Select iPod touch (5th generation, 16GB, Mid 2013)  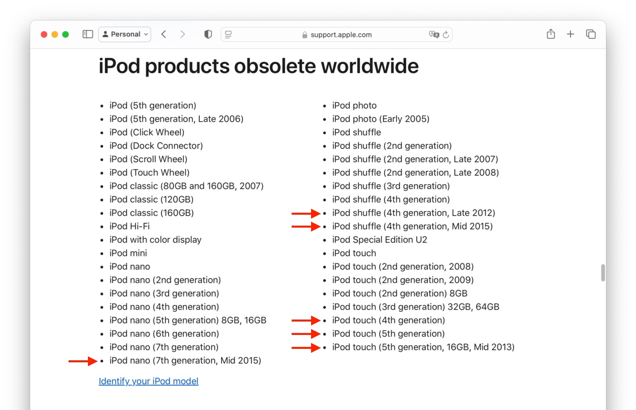(423, 347)
